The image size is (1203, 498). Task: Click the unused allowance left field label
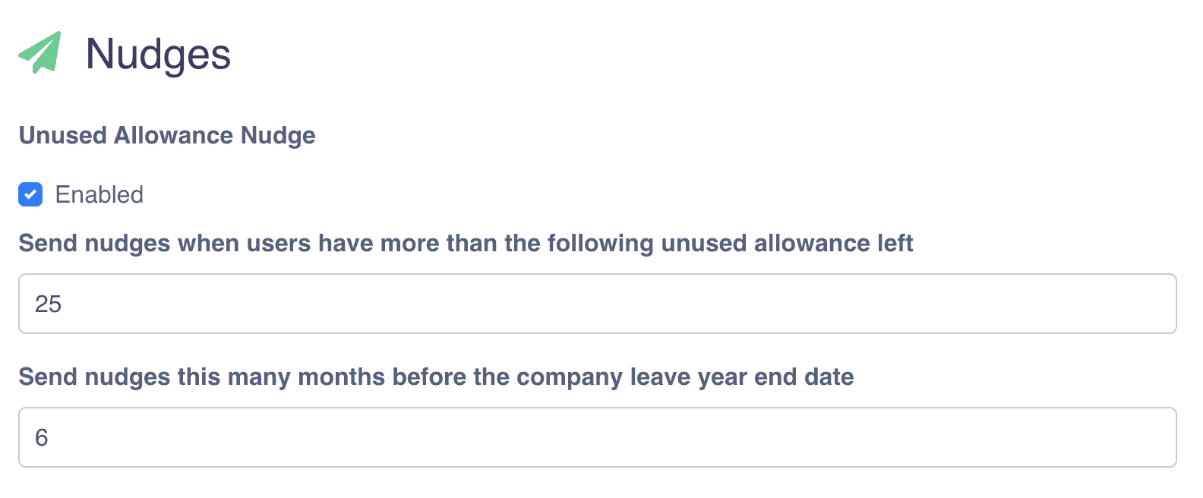tap(465, 243)
